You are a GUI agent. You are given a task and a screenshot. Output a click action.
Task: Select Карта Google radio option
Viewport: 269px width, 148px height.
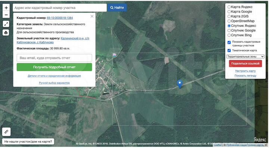[229, 12]
